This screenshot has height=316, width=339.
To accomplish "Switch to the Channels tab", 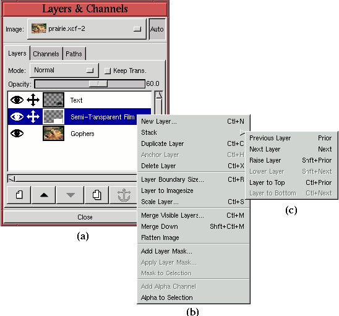I will coord(46,54).
